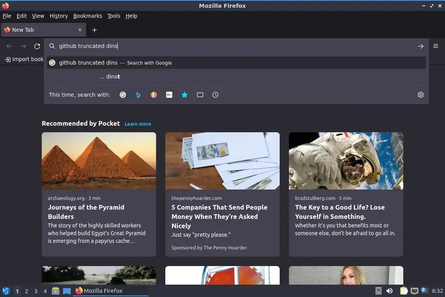Open a new tab with plus button
Image resolution: width=445 pixels, height=297 pixels.
95,30
